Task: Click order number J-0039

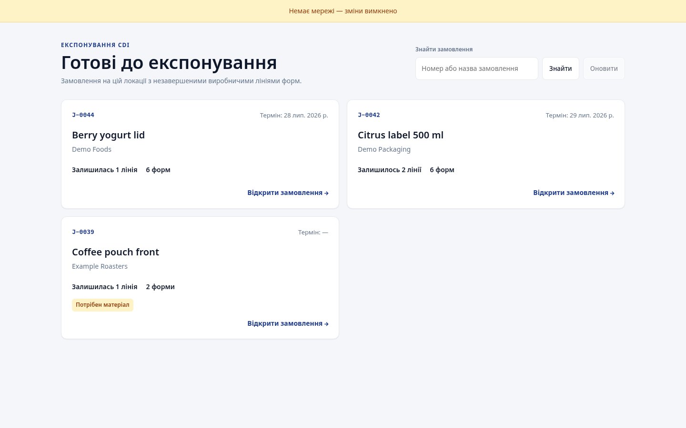Action: [x=83, y=232]
